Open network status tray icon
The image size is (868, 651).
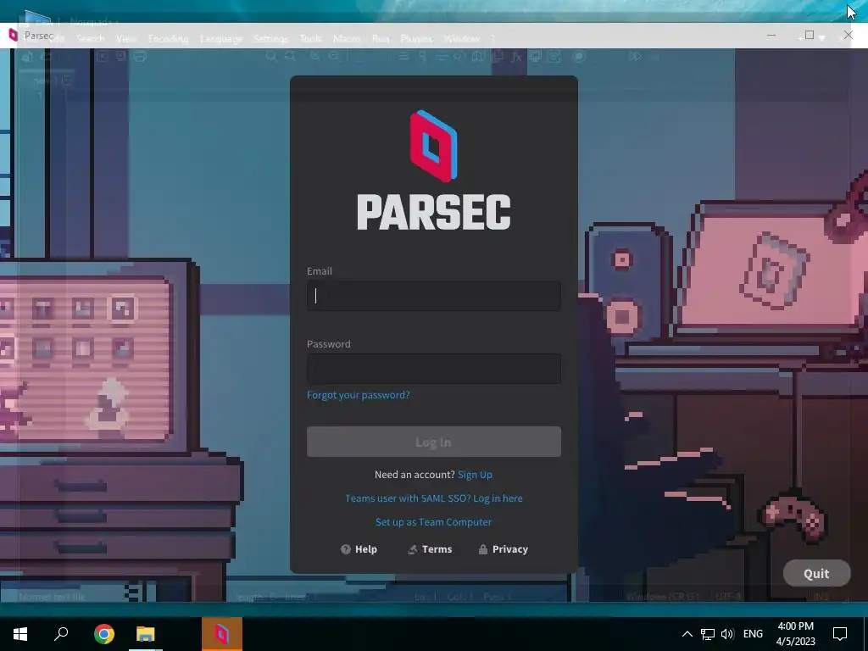coord(708,634)
